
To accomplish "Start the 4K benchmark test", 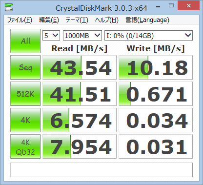I will point(25,120).
